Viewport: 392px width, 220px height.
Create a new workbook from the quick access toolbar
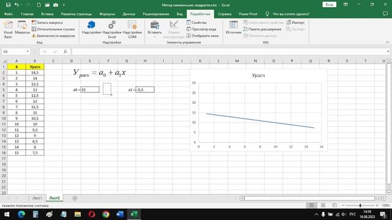[39, 5]
